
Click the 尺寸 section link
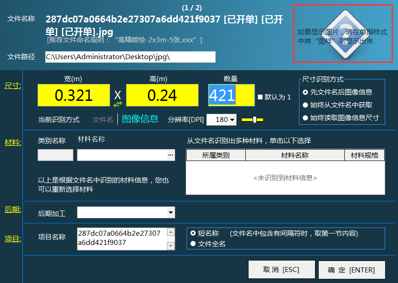tap(13, 86)
